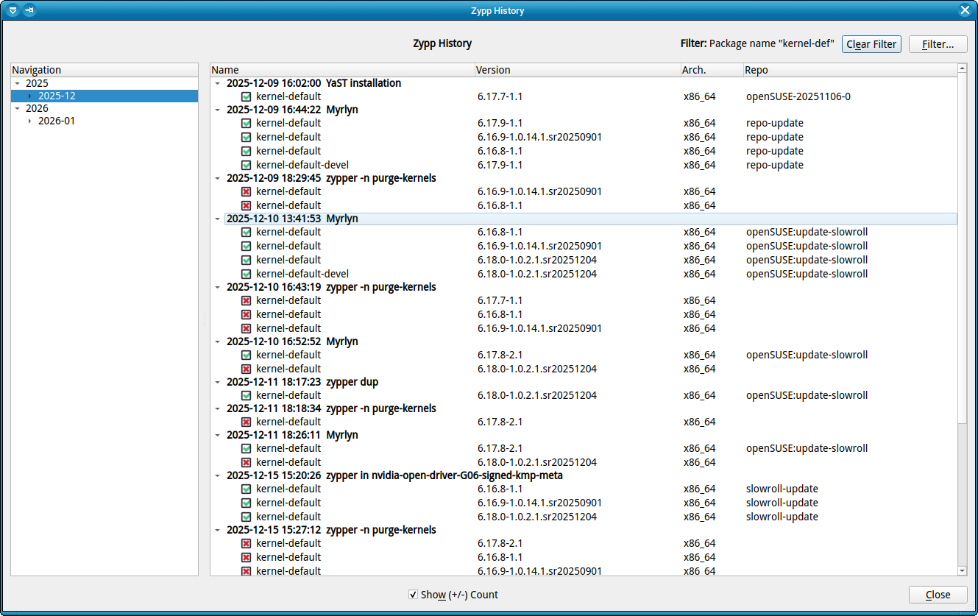The width and height of the screenshot is (978, 616).
Task: Click the openSUSE-20251106-0 repo cell
Action: tap(798, 96)
